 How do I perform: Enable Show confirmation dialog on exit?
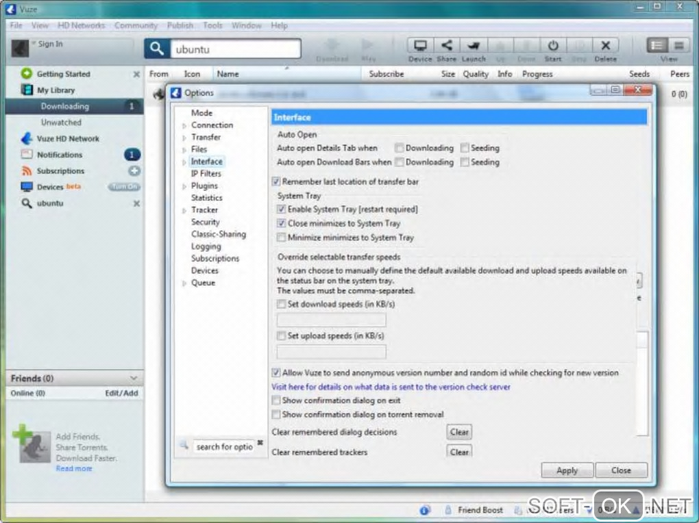pyautogui.click(x=276, y=400)
